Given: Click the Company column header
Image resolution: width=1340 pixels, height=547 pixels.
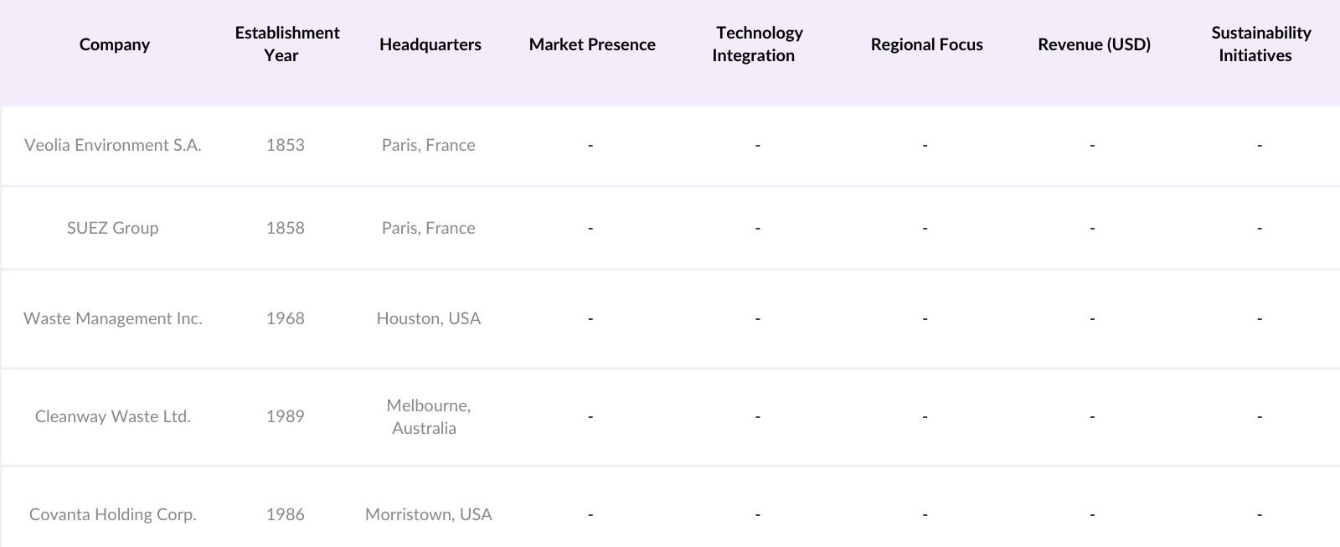Looking at the screenshot, I should click(114, 44).
